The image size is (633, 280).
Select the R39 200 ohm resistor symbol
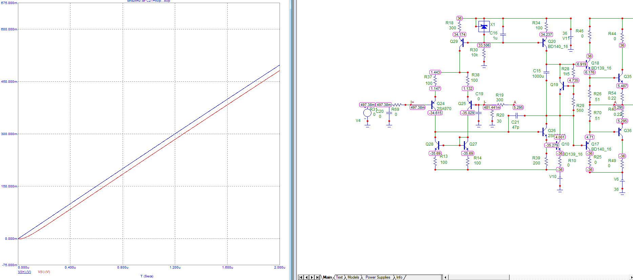click(546, 161)
